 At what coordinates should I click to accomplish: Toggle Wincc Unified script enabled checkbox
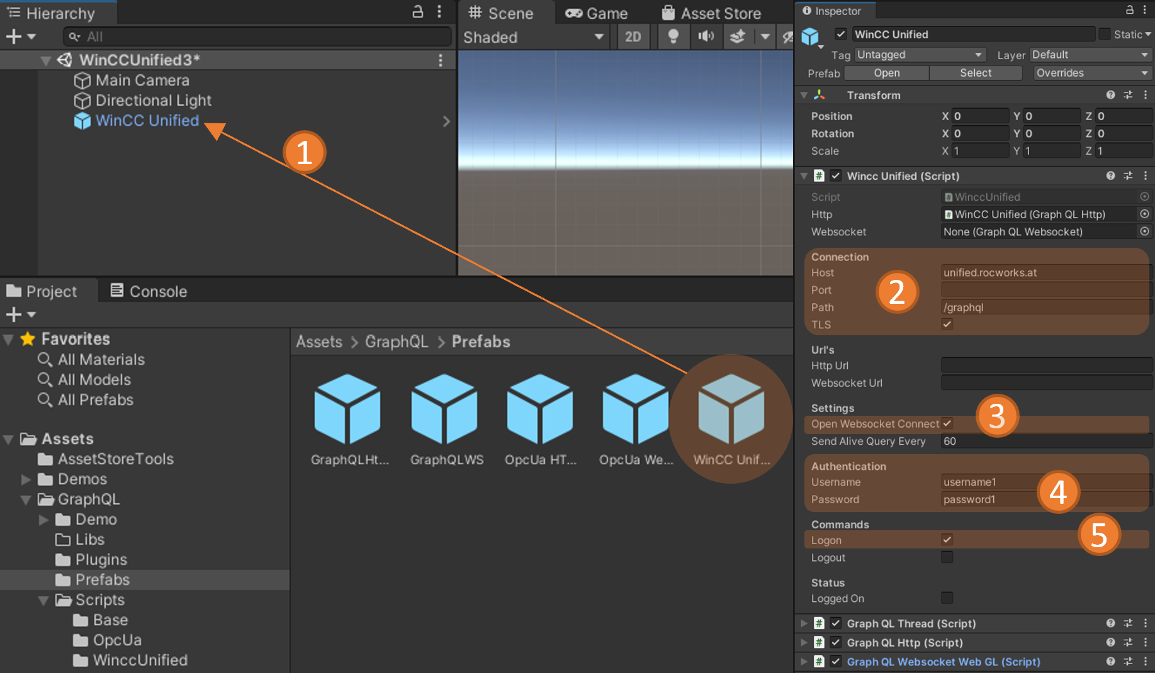(836, 175)
